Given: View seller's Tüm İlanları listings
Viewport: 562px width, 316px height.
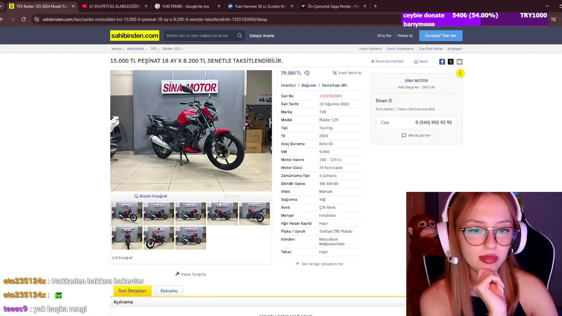Looking at the screenshot, I should pos(385,109).
